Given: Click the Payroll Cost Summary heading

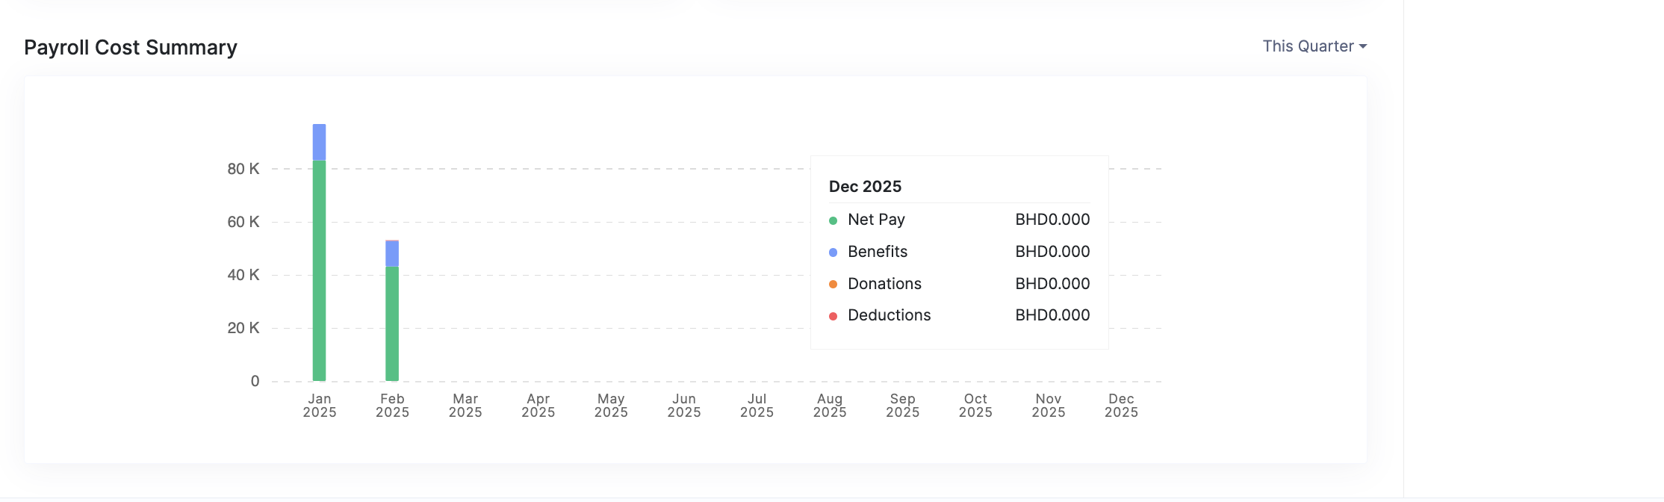Looking at the screenshot, I should coord(131,48).
